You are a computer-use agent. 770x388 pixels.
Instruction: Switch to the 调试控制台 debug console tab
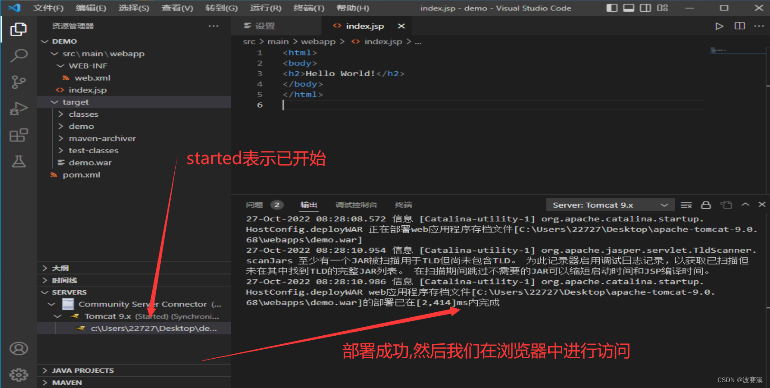coord(356,205)
